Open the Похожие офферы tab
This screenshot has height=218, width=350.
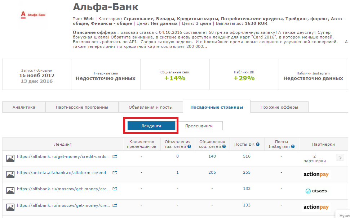tap(279, 107)
